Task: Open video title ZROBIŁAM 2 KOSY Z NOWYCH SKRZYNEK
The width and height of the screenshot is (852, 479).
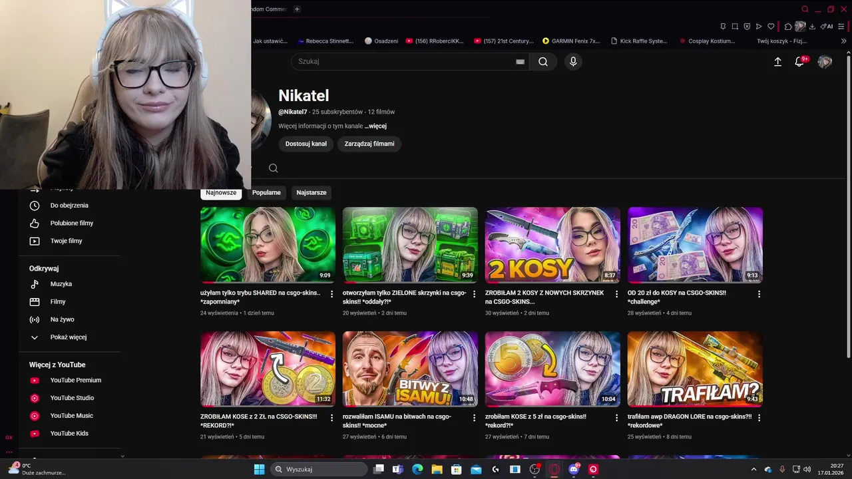Action: click(544, 297)
